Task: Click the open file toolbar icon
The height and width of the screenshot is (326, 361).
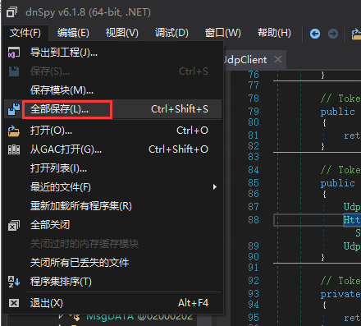Action: click(356, 34)
